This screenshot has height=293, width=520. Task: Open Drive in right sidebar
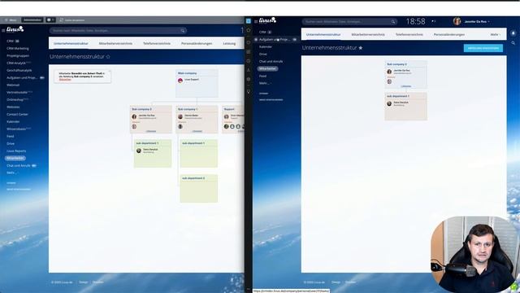[263, 55]
